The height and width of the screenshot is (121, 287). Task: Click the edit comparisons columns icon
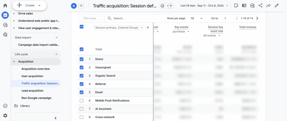click(244, 6)
